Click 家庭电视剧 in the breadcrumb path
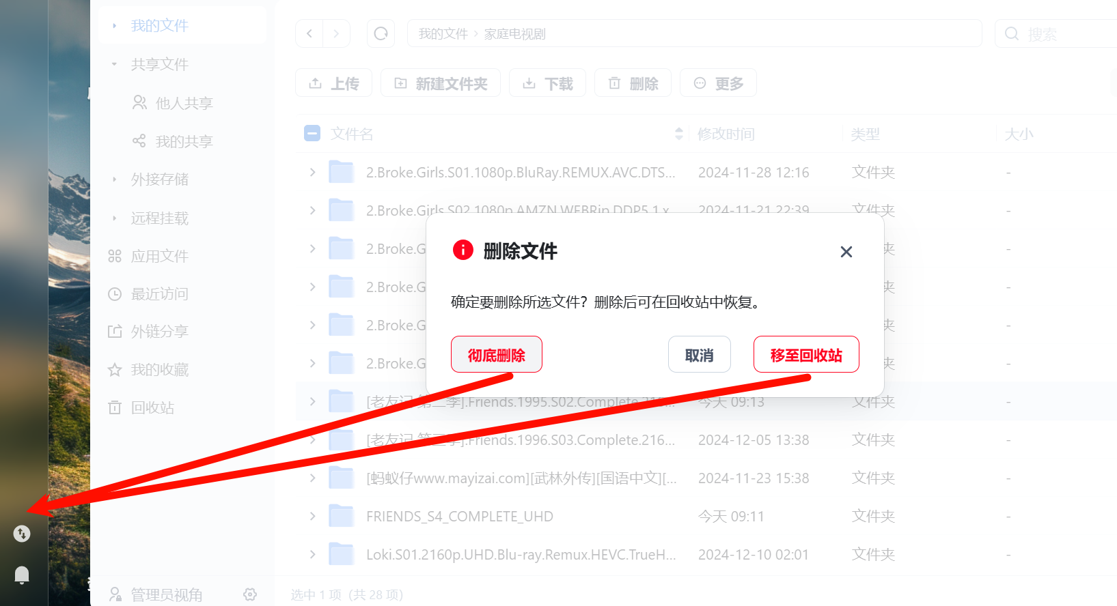The height and width of the screenshot is (606, 1117). click(x=515, y=34)
